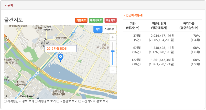
Task: Click the 위치 section header
Action: 10,5
